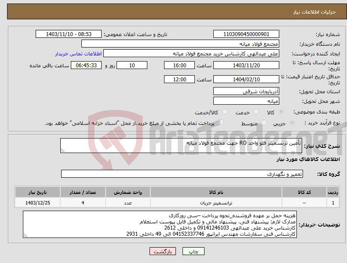This screenshot has width=347, height=263.
Task: Click the resize handle of buyer notes textarea
Action: tap(26, 236)
